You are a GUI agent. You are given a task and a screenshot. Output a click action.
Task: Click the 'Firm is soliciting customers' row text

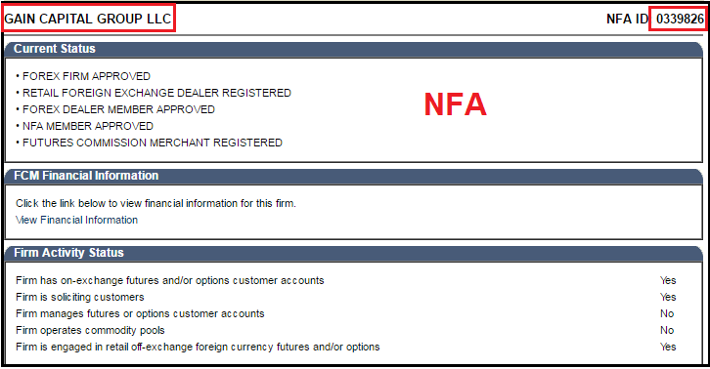[79, 297]
